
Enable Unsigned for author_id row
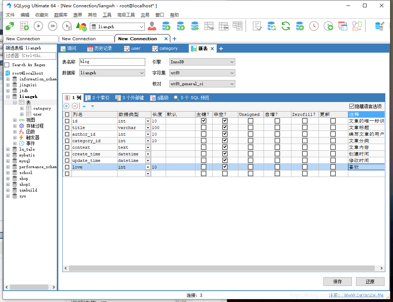click(250, 134)
